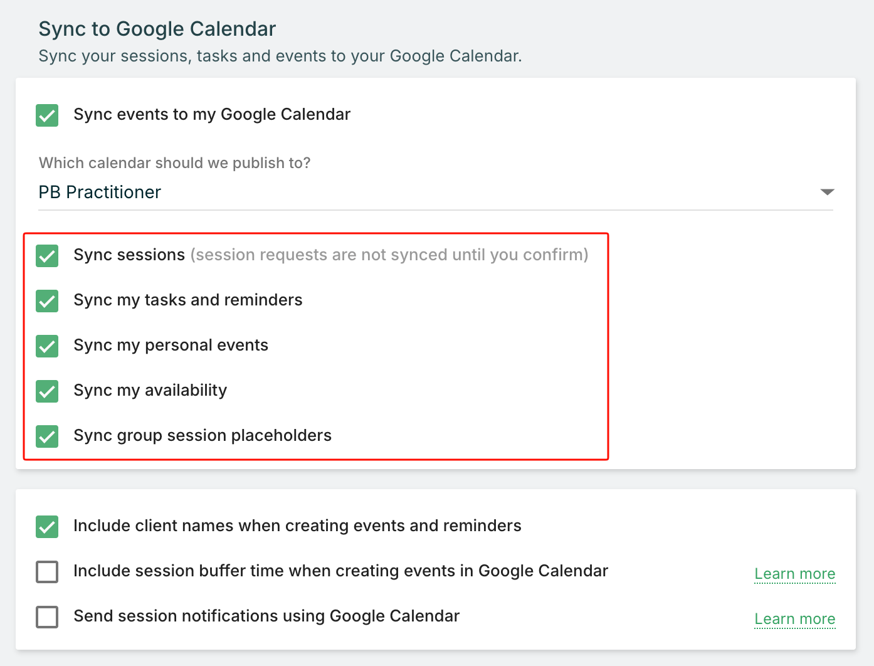Screen dimensions: 874x666
Task: Uncheck the Include client names checkbox
Action: click(x=47, y=527)
